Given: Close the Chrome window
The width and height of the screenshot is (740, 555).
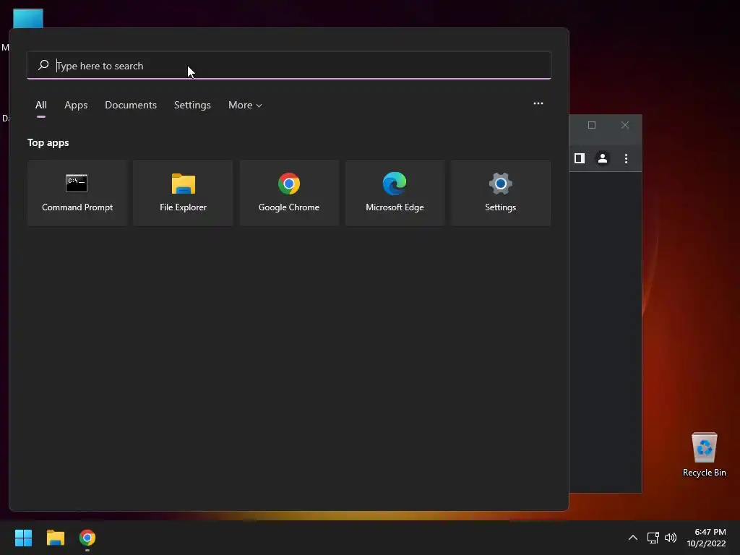Looking at the screenshot, I should pyautogui.click(x=625, y=125).
